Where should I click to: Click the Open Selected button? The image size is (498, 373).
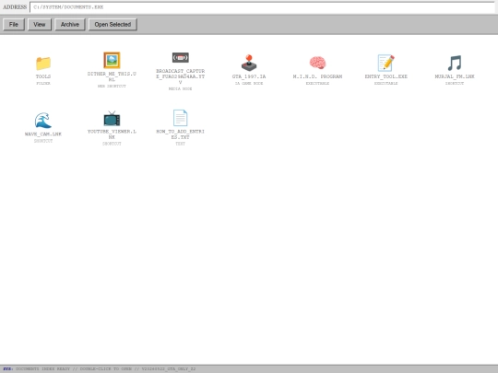pyautogui.click(x=113, y=25)
